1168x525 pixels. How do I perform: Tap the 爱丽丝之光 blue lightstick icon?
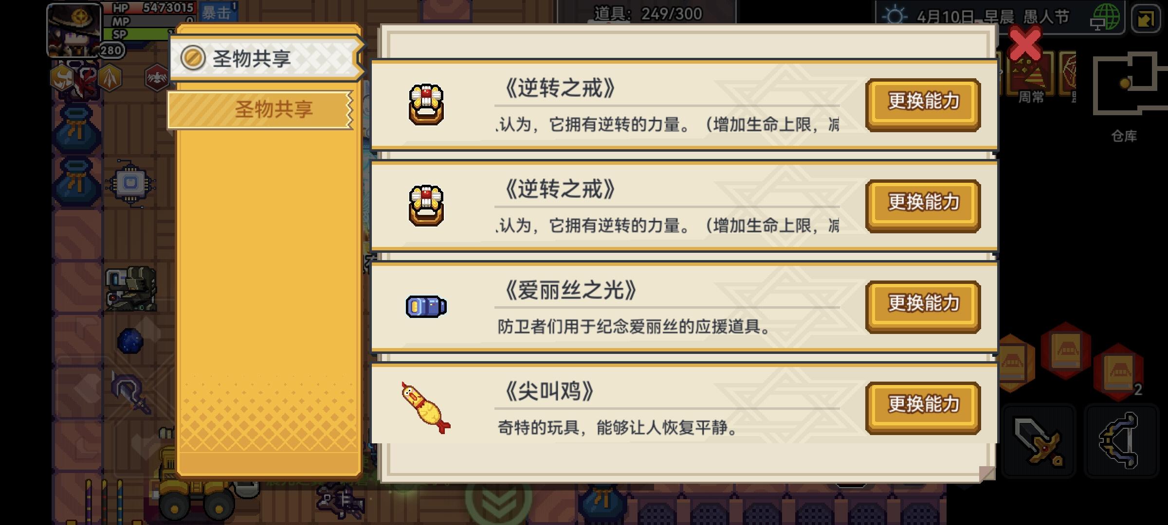click(x=426, y=307)
